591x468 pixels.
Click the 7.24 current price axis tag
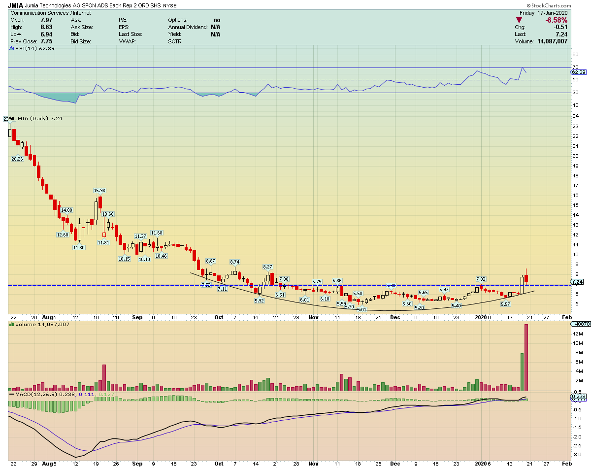[x=577, y=282]
